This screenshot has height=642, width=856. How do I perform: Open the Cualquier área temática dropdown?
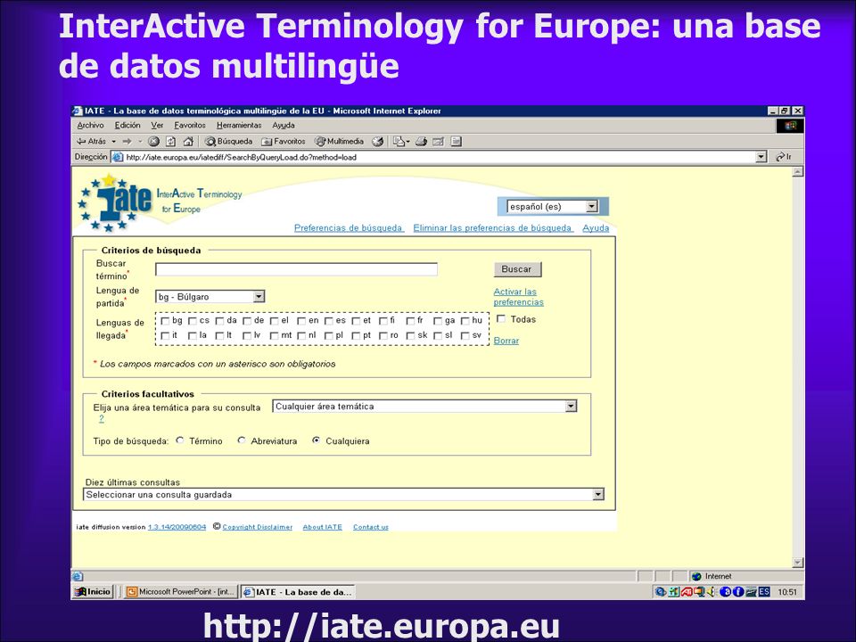[x=424, y=407]
